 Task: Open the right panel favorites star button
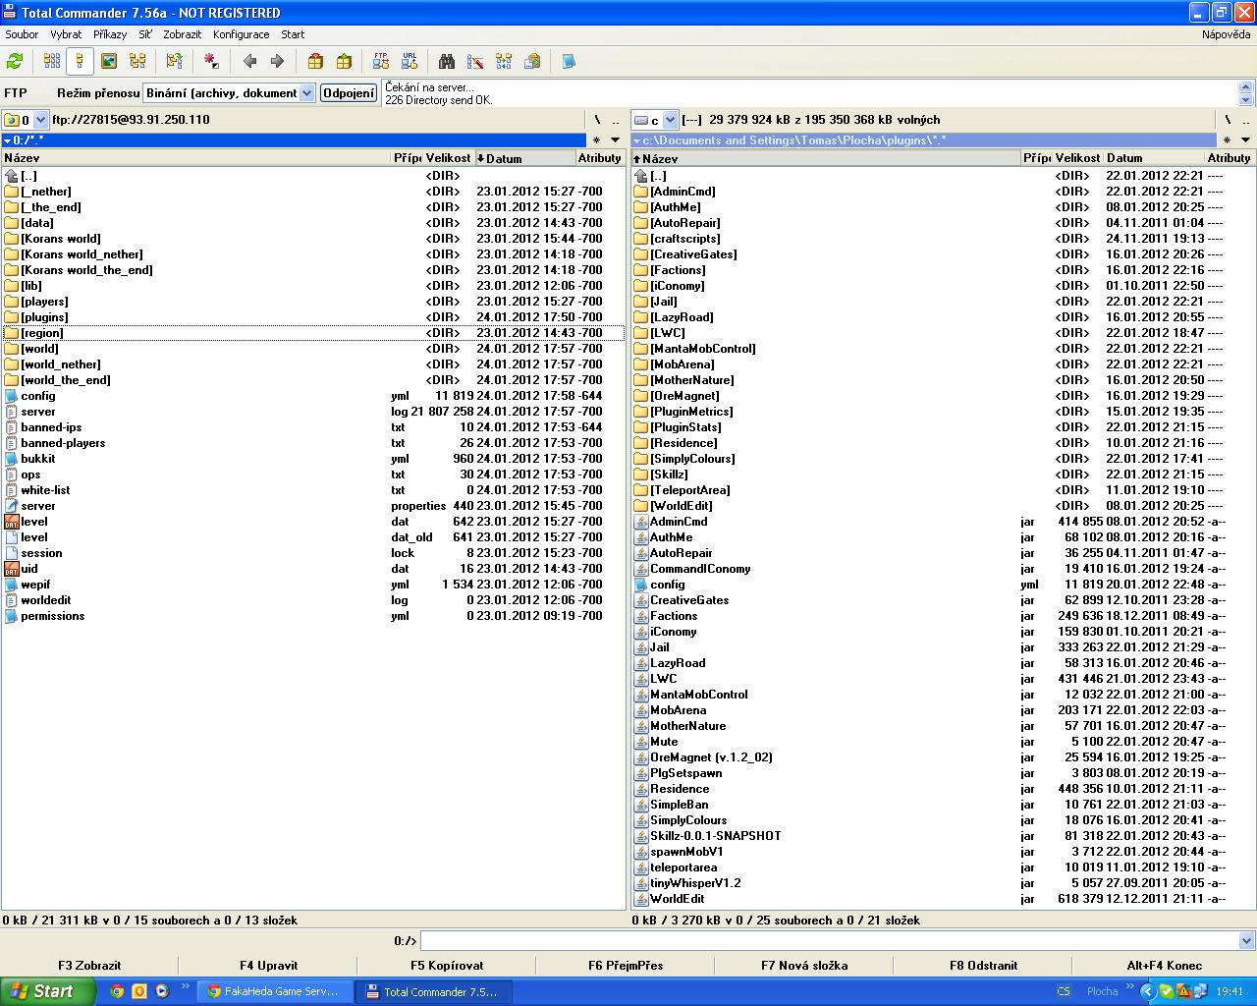click(1227, 140)
